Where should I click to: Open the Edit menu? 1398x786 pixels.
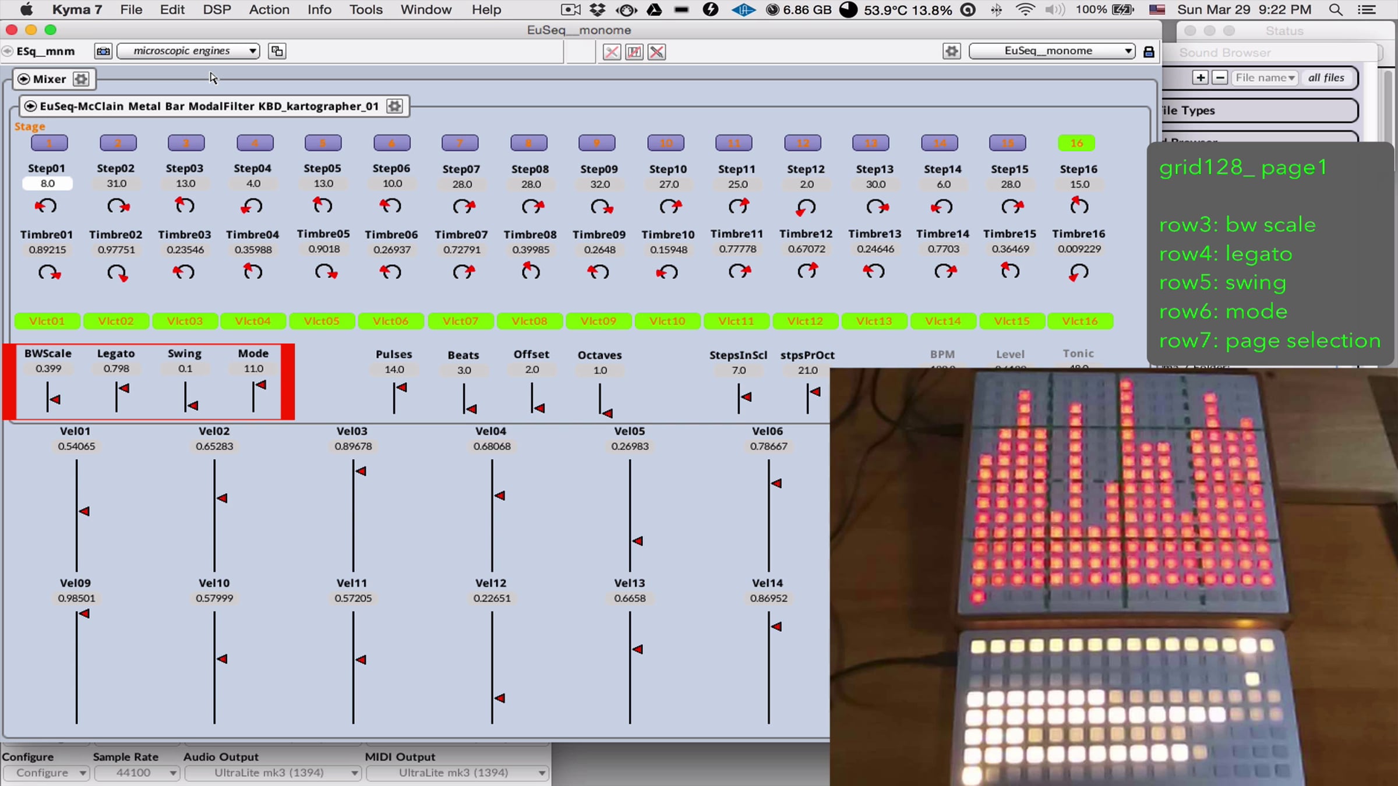[x=172, y=10]
